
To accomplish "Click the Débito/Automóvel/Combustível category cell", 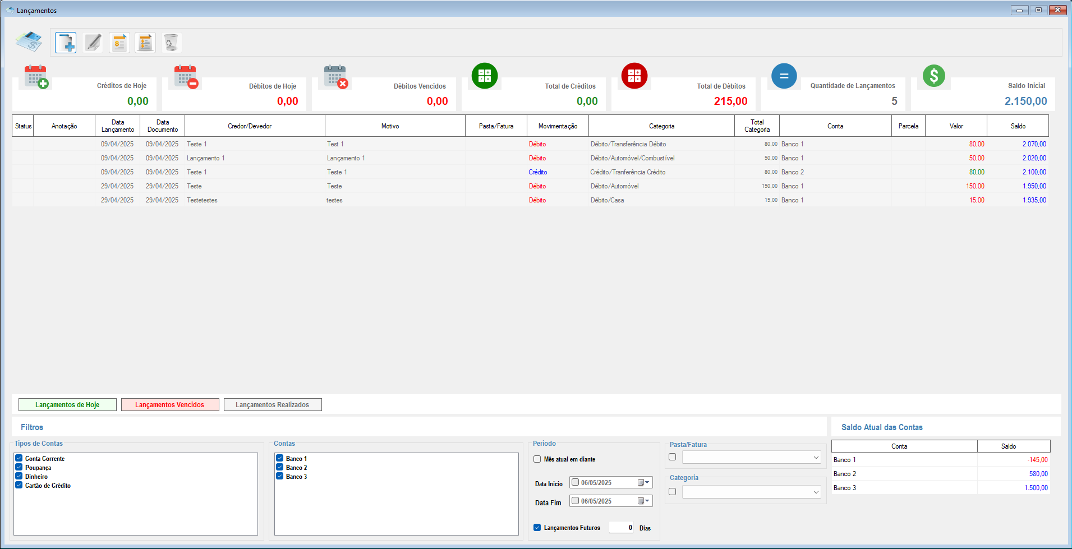I will [x=662, y=158].
